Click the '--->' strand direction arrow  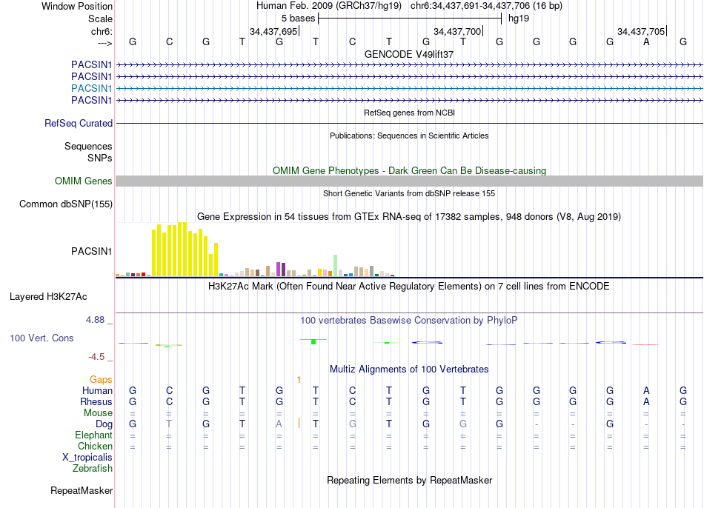(x=105, y=43)
